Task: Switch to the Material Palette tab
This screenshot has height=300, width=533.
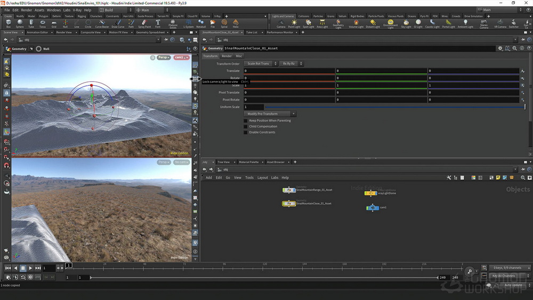Action: [x=248, y=162]
